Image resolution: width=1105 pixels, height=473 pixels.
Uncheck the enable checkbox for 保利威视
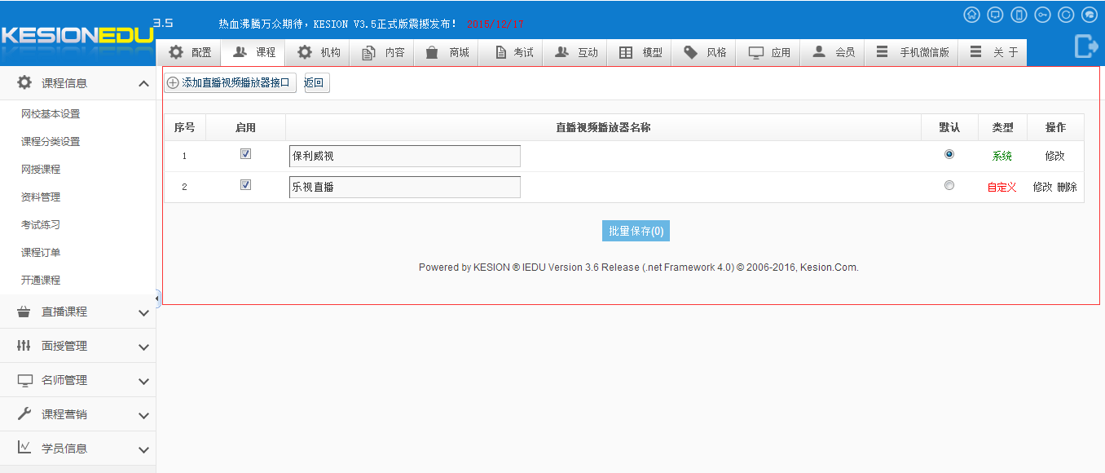pyautogui.click(x=245, y=154)
